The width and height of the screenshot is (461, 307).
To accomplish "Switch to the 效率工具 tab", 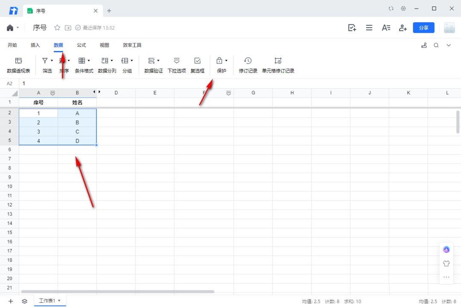I will coord(132,45).
